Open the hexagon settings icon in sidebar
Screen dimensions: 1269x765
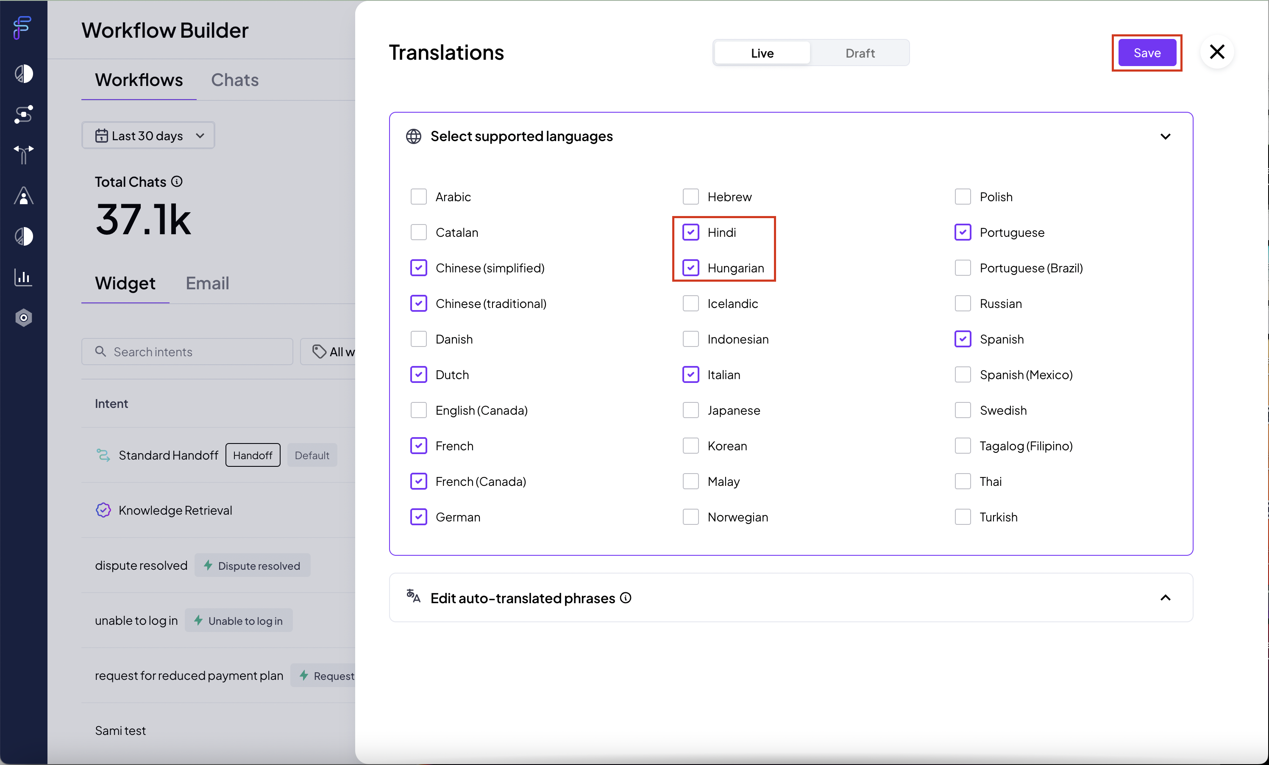pyautogui.click(x=24, y=318)
